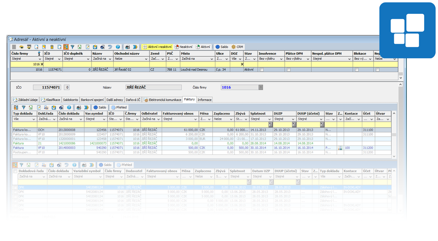Viewport: 438px width, 241px height.
Task: Click Saldo button in top toolbar
Action: (222, 47)
